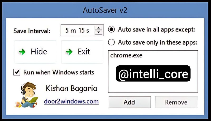Open the door2windows.com link
211x121 pixels.
(x=71, y=101)
